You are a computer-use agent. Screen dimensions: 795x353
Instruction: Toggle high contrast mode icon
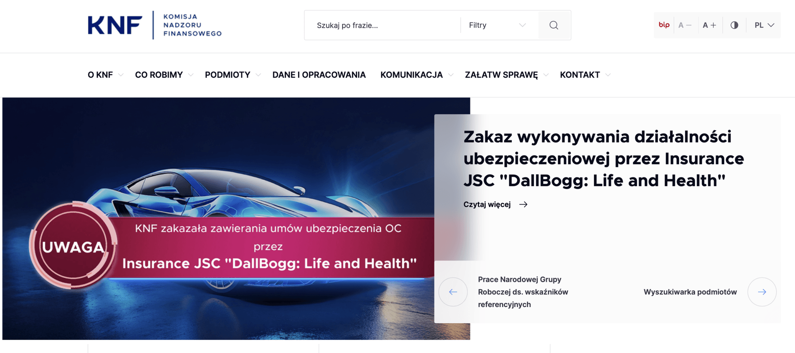point(734,25)
